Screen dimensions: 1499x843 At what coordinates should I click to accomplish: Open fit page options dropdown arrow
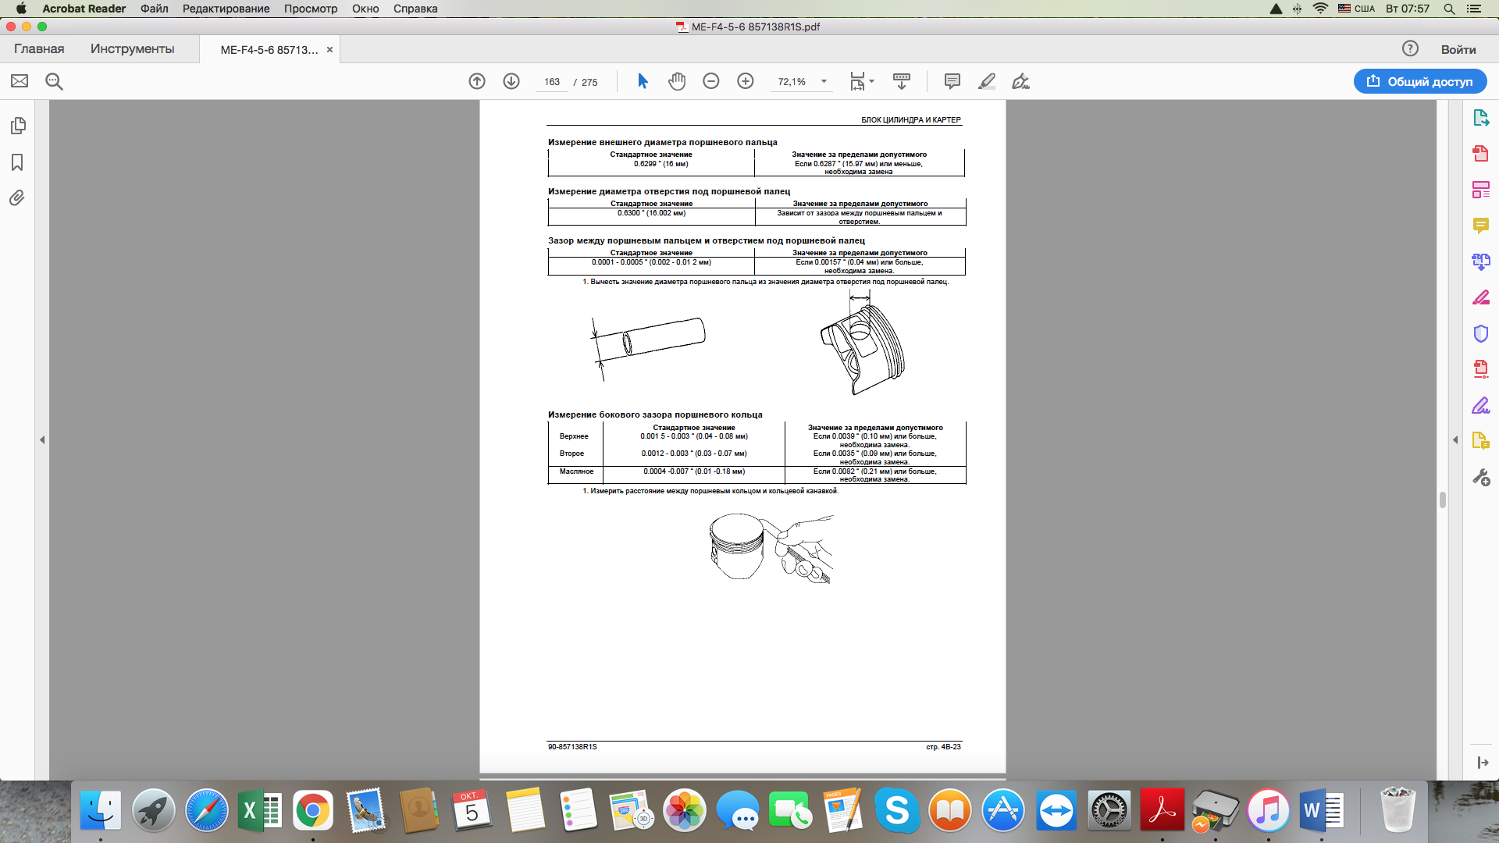872,81
